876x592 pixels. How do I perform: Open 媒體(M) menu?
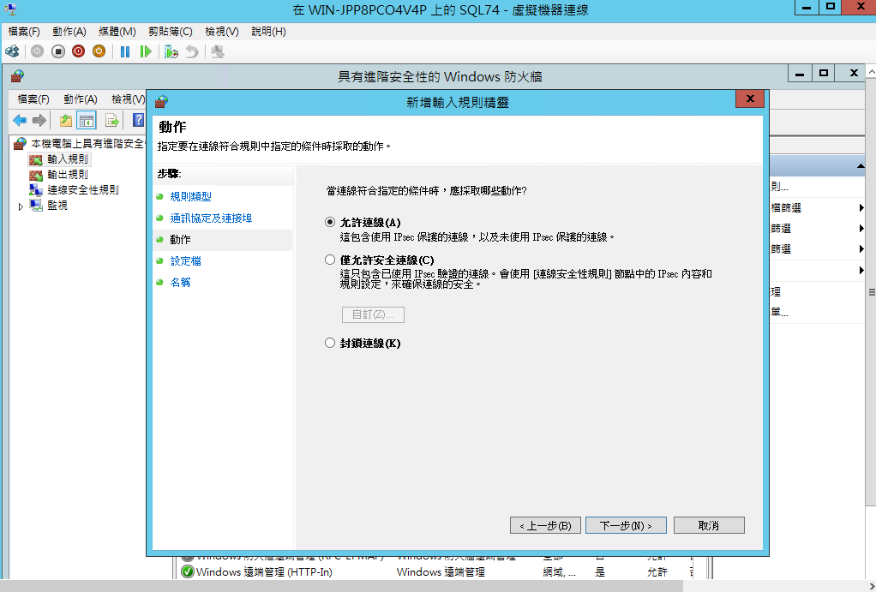pyautogui.click(x=117, y=32)
